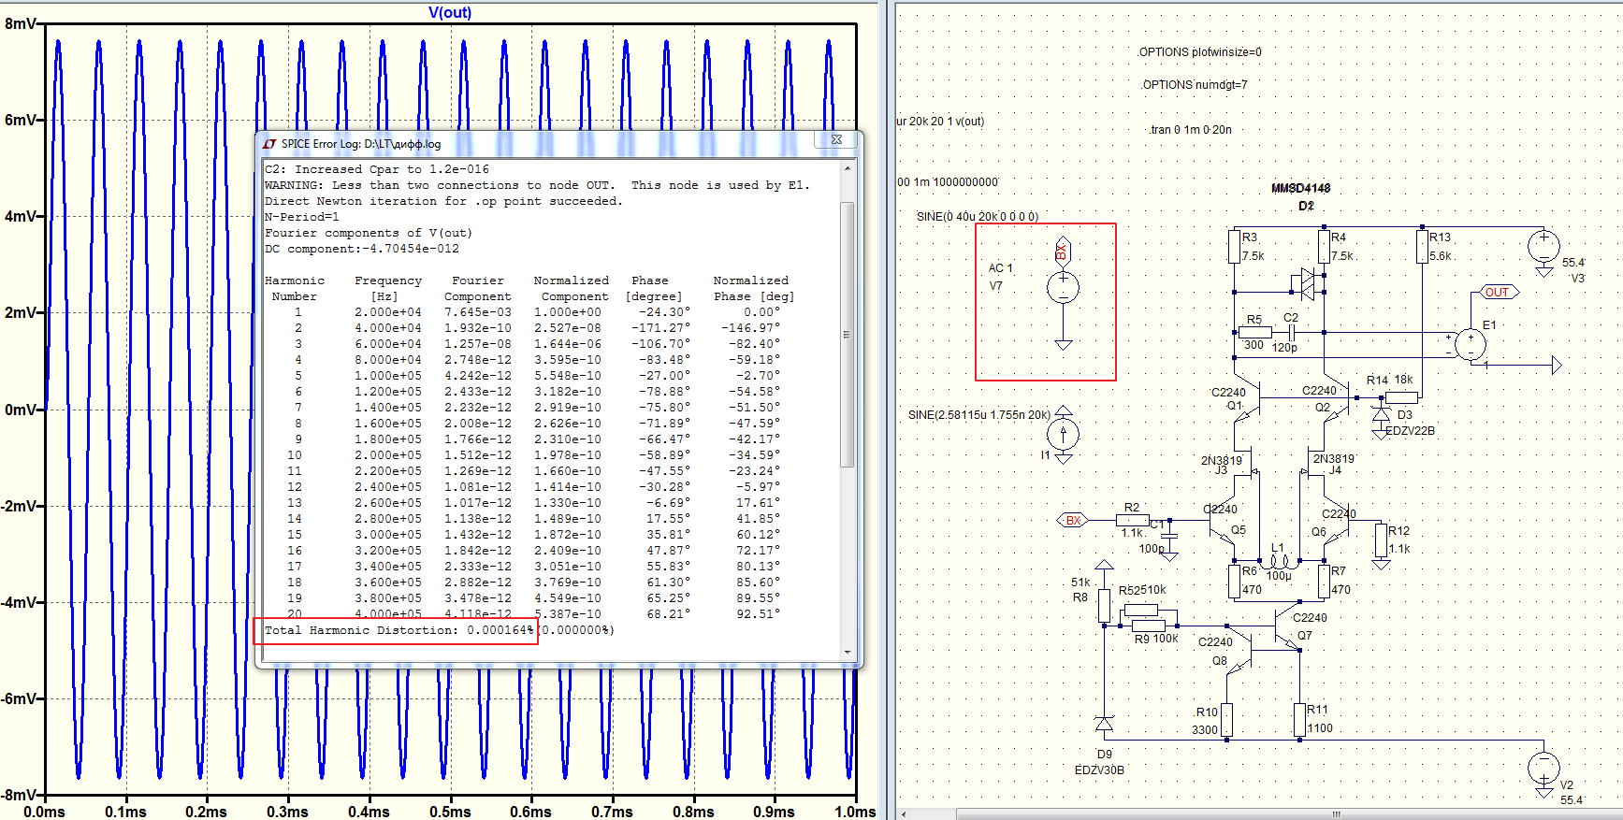
Task: Click the D9 zener diode symbol
Action: point(1104,725)
